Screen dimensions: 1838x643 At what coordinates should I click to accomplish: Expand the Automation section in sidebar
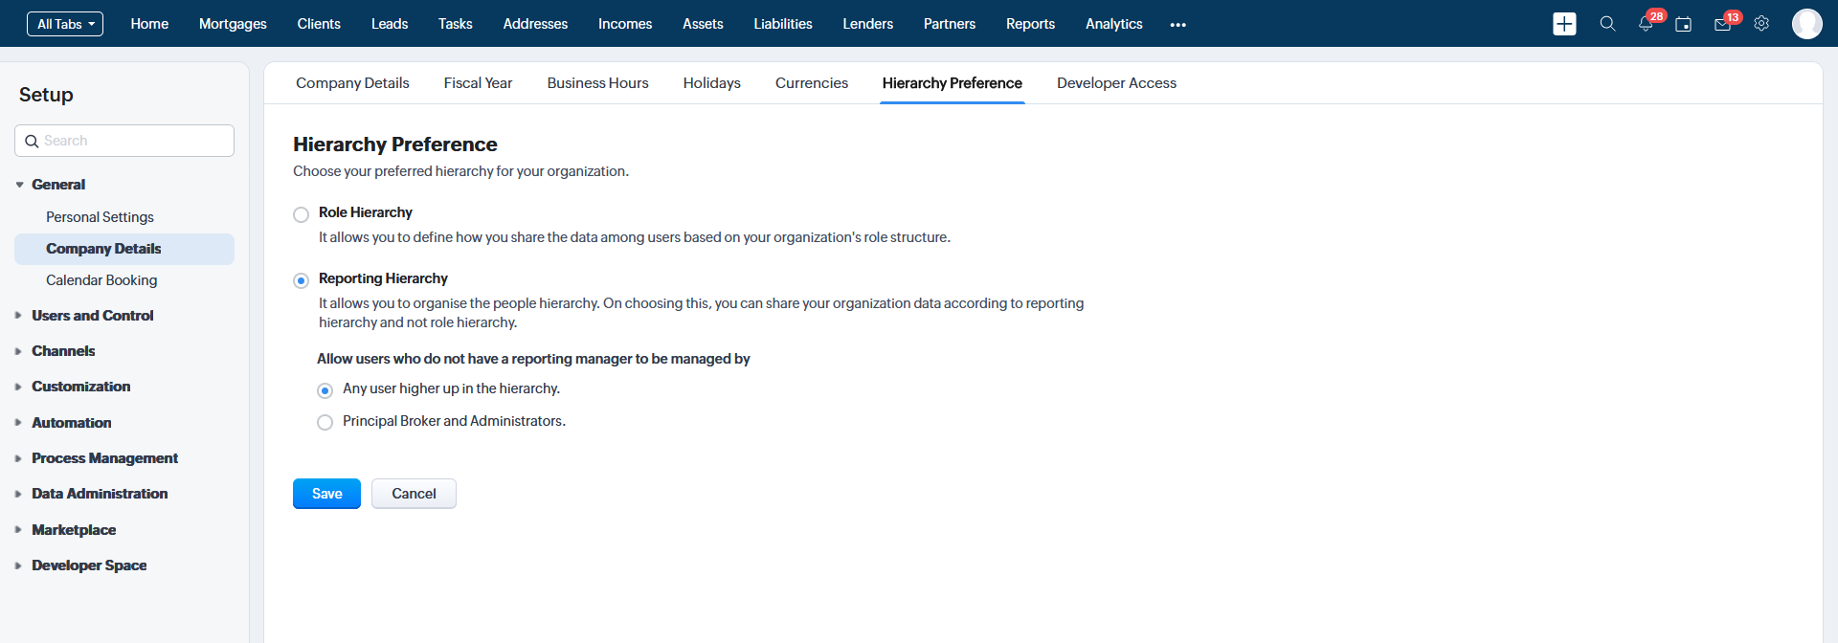coord(71,423)
